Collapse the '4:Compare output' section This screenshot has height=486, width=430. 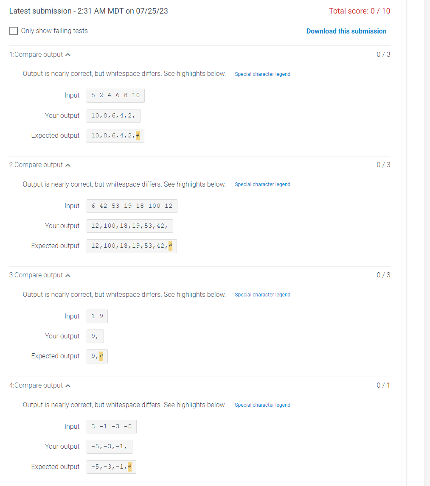[68, 385]
